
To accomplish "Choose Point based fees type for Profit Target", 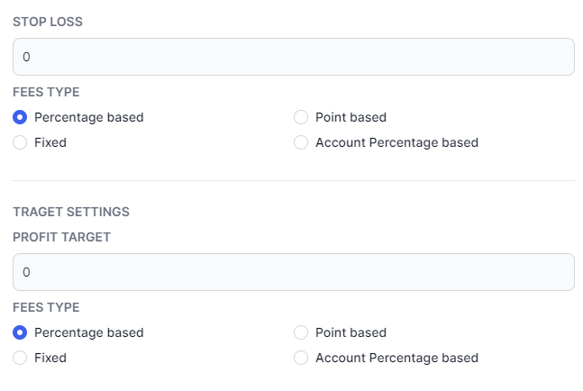I will click(x=301, y=332).
